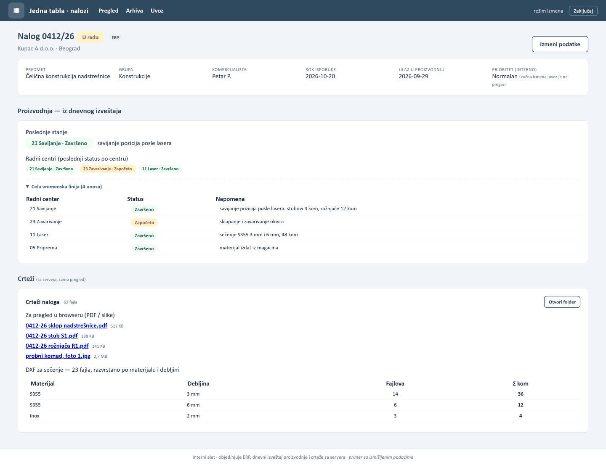Click the 11 Laser · Završeno chip
Viewport: 606px width, 465px height.
pyautogui.click(x=160, y=169)
